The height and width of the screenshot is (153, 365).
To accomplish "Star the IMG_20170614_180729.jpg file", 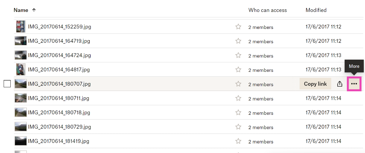I will 238,127.
